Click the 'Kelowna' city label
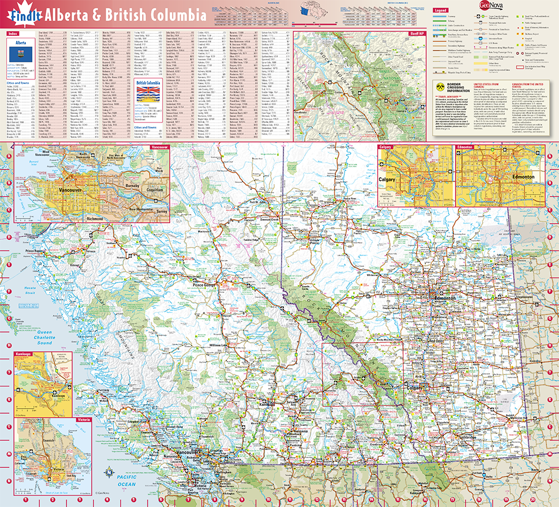This screenshot has height=507, width=559. (x=300, y=432)
